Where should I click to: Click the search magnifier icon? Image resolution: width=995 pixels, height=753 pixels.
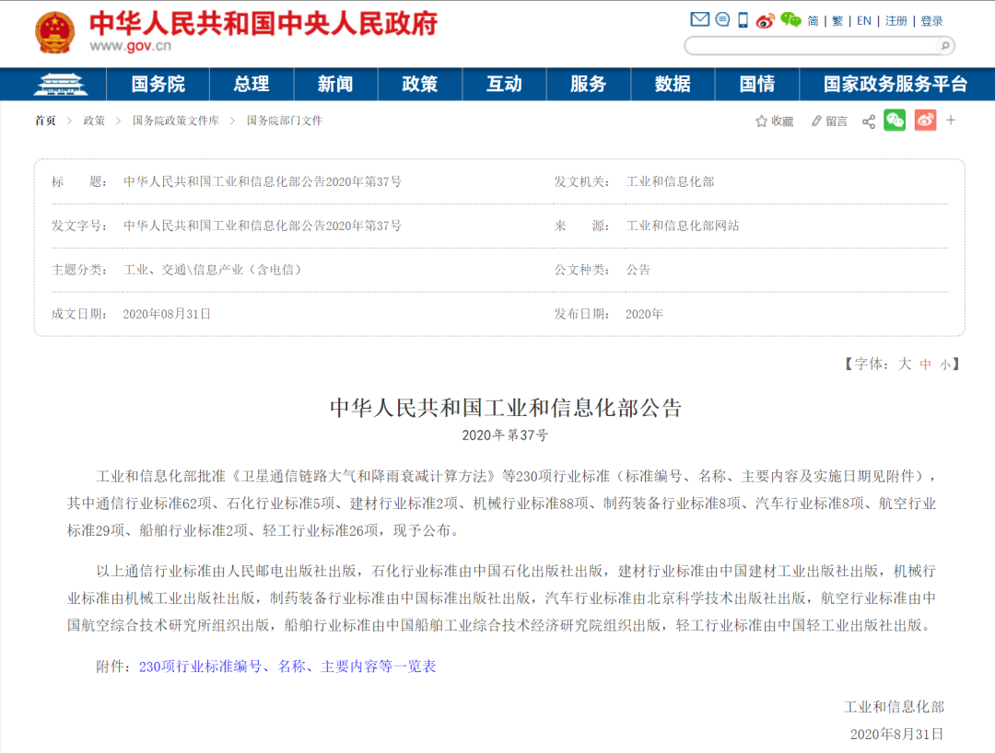click(945, 46)
